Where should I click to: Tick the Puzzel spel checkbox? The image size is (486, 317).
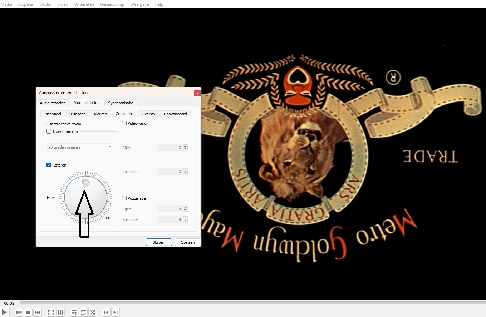click(124, 198)
